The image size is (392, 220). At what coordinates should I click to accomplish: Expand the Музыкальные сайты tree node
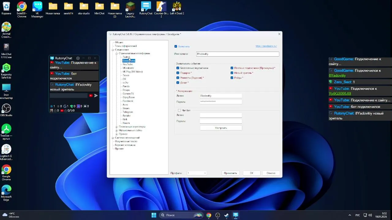click(x=117, y=130)
